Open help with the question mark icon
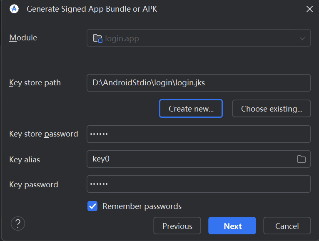 tap(18, 224)
